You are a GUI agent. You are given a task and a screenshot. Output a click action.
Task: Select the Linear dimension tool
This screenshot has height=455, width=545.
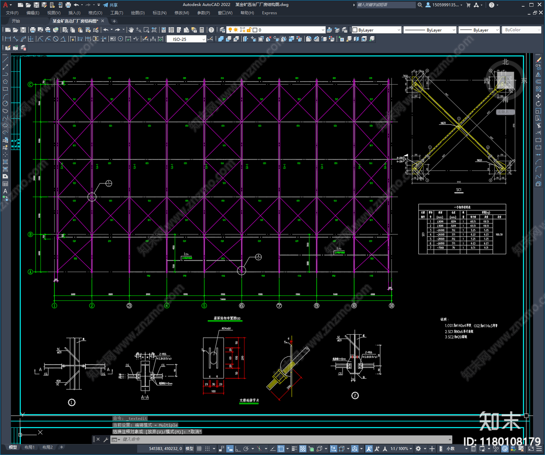(x=8, y=39)
